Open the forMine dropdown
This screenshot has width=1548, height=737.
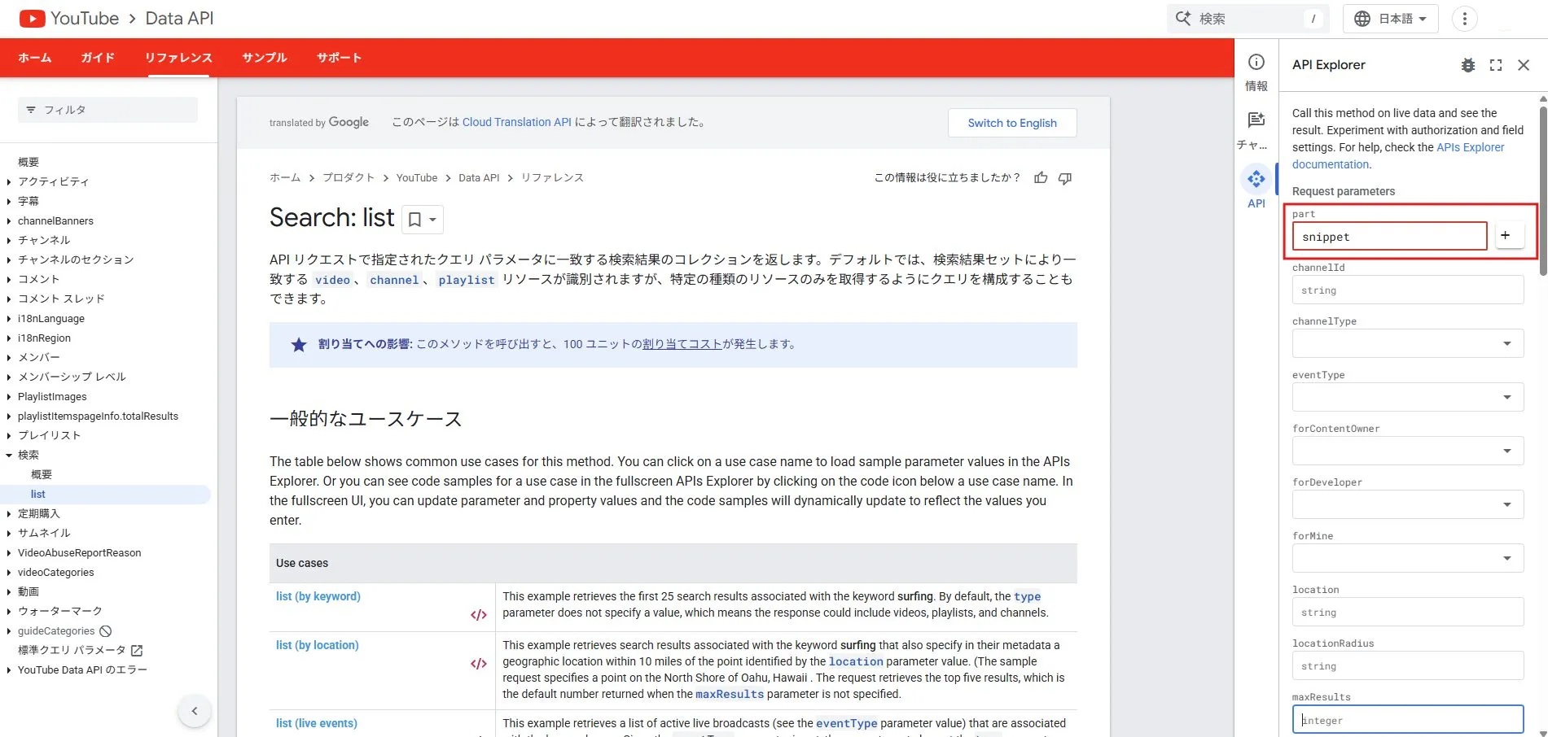coord(1408,558)
